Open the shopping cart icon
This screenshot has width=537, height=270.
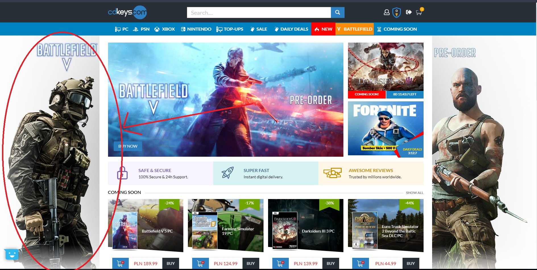point(419,12)
